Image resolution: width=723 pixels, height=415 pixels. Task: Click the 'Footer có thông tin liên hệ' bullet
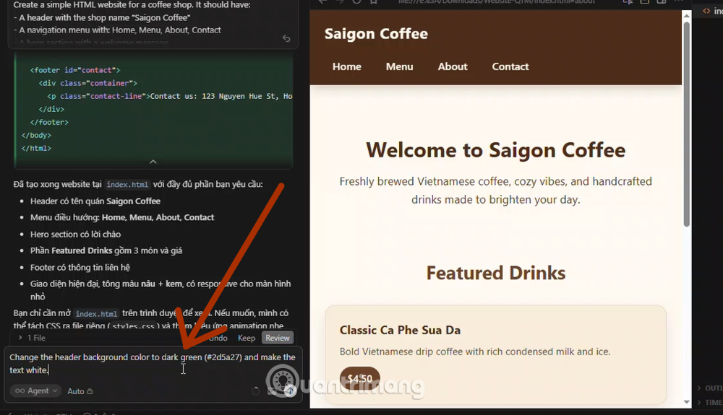80,267
